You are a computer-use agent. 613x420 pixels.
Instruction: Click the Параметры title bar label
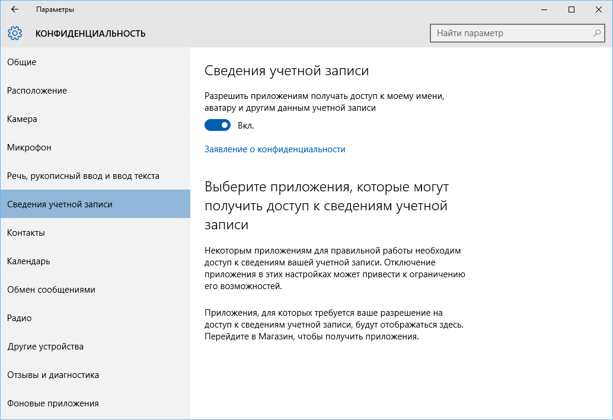point(56,9)
